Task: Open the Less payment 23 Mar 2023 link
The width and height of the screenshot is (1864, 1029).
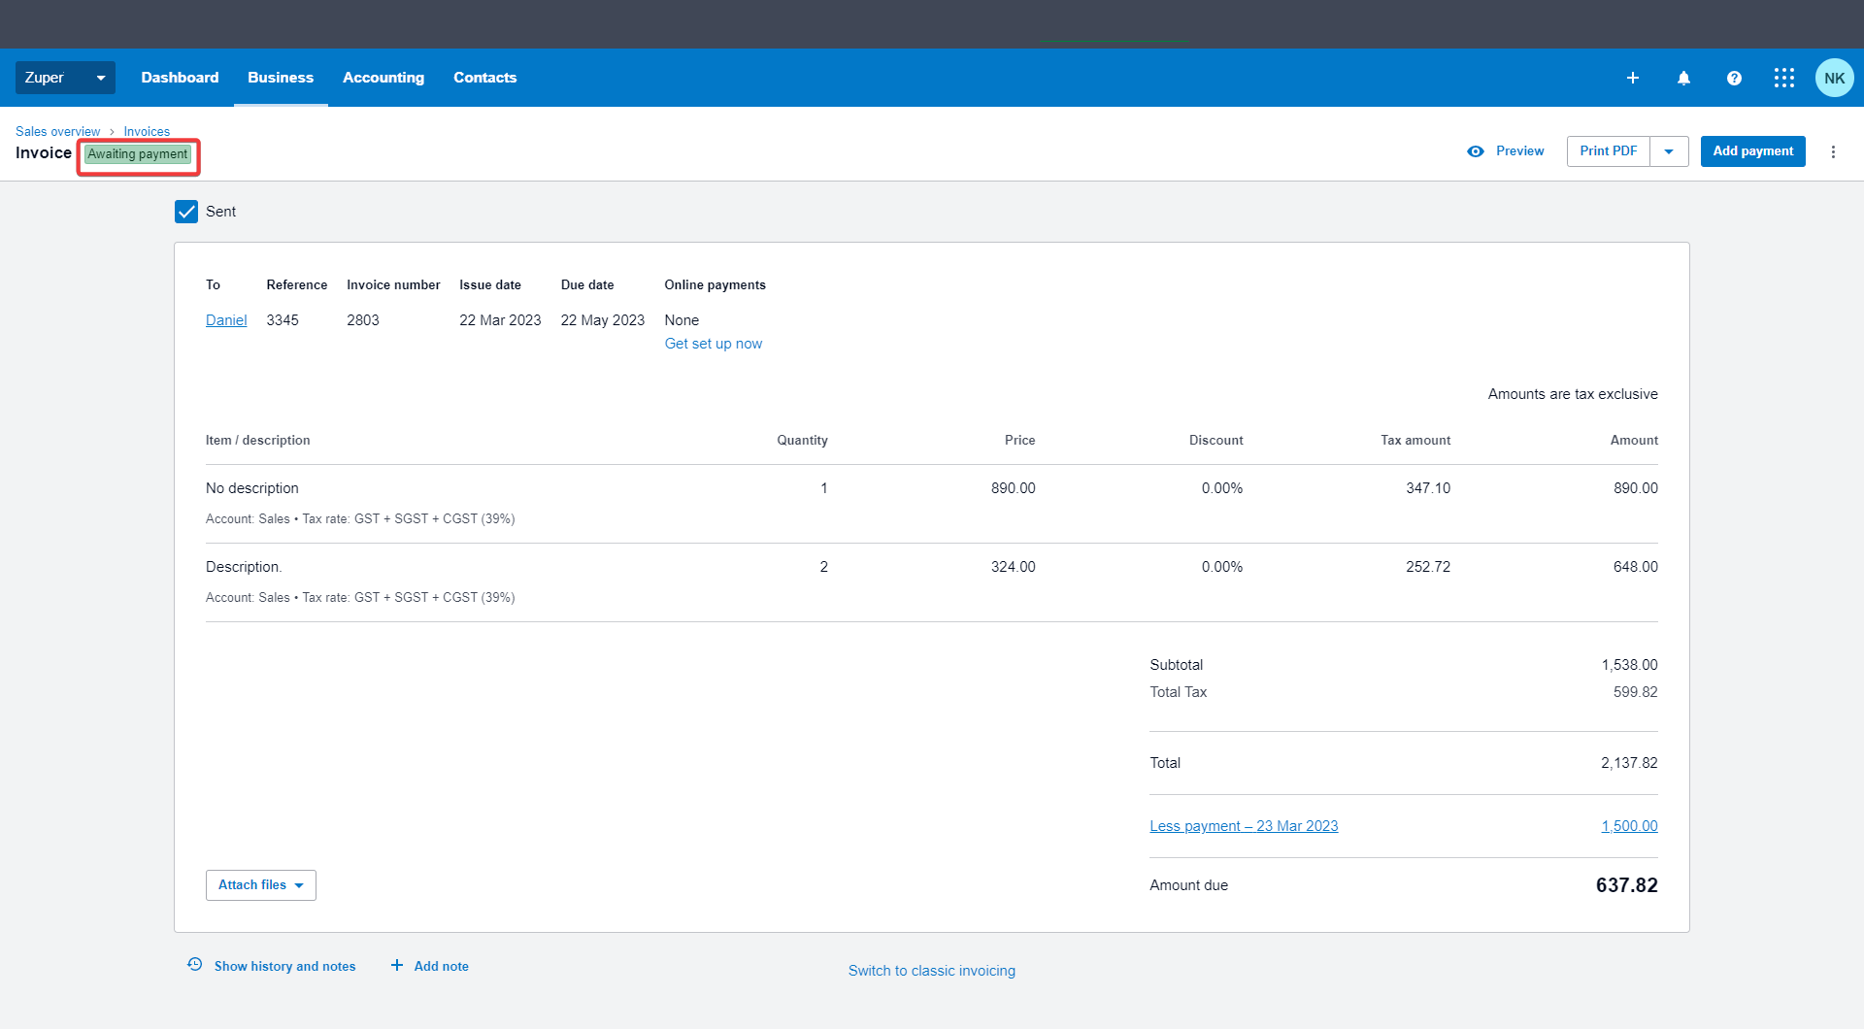Action: click(x=1244, y=826)
